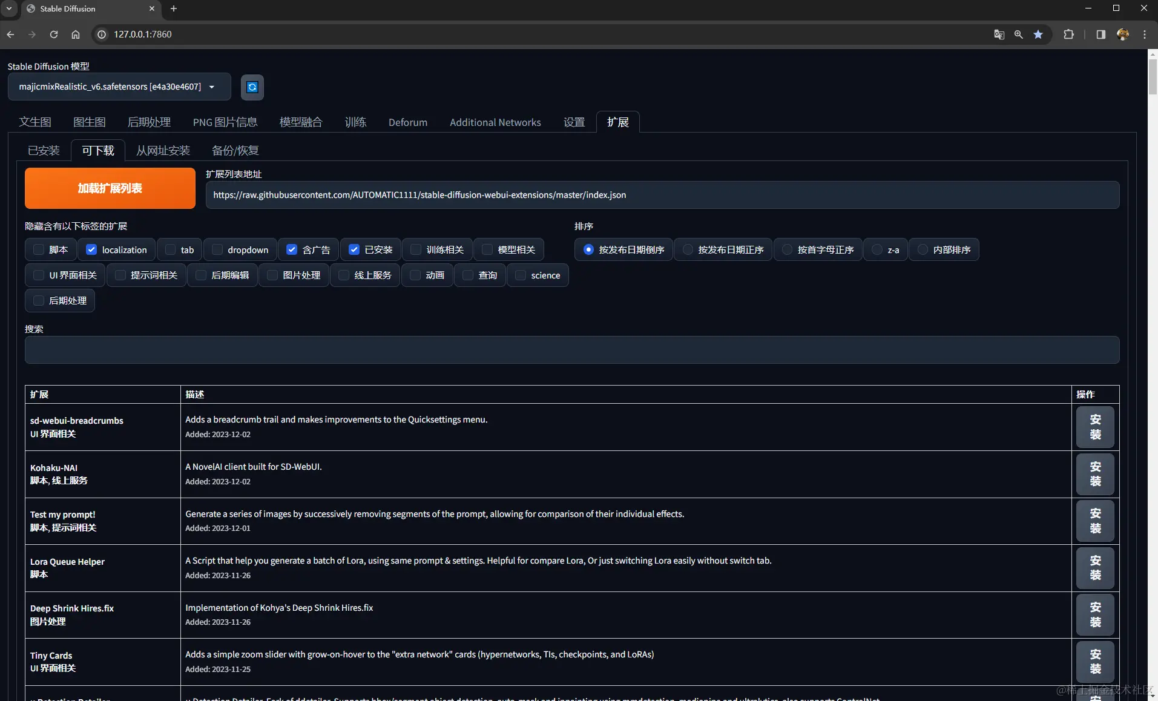Check the 动画 checkbox

tap(415, 275)
